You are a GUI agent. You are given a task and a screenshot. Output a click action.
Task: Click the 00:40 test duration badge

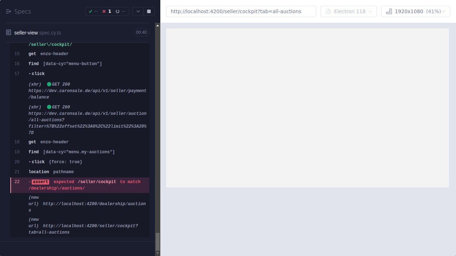point(141,32)
